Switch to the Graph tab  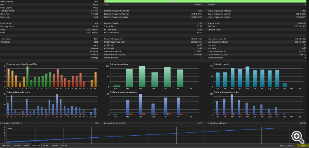click(46, 146)
